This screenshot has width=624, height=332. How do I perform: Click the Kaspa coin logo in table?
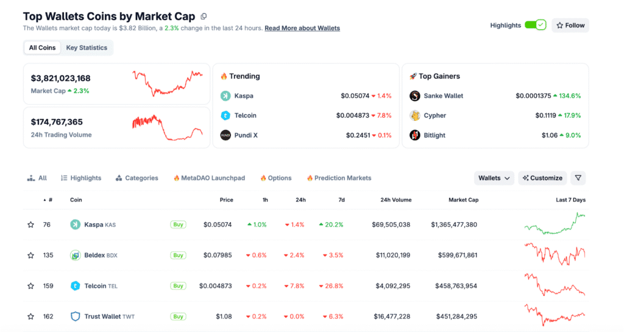coord(76,225)
